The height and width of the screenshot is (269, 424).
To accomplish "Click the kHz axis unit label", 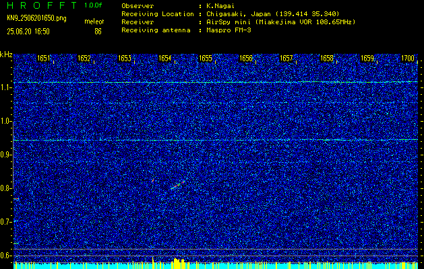I will click(6, 54).
